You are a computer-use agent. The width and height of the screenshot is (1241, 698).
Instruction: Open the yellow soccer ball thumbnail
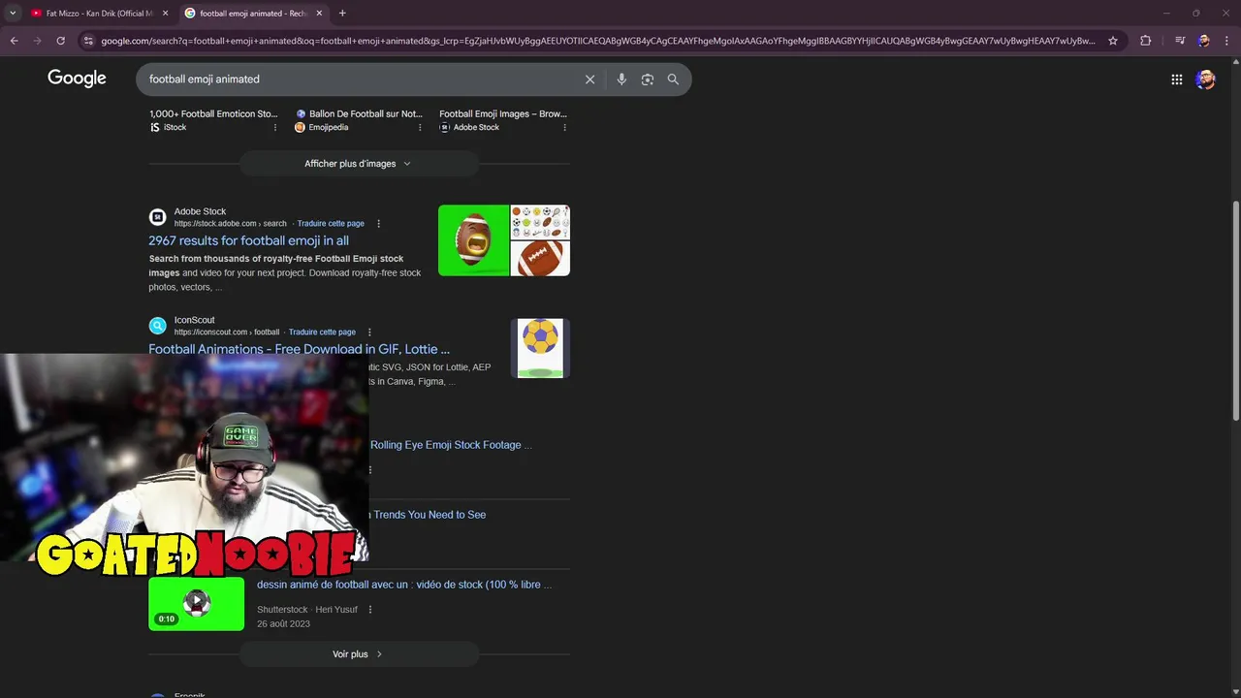pos(540,348)
